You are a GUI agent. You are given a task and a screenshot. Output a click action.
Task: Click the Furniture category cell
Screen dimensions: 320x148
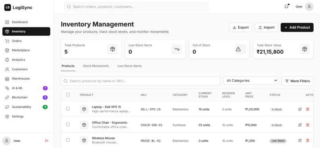[179, 125]
